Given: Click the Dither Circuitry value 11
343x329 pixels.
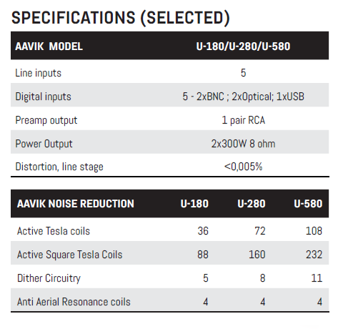Looking at the screenshot, I should point(317,278).
